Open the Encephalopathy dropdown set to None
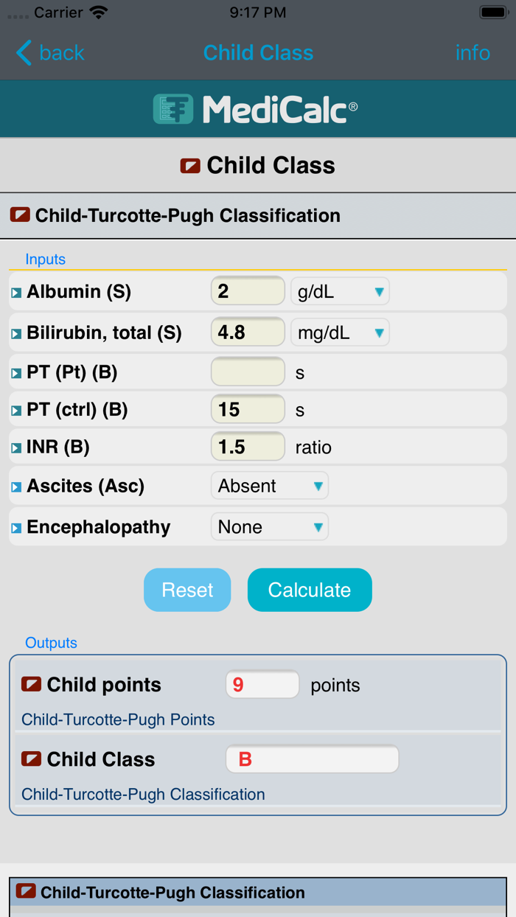This screenshot has width=516, height=917. (x=270, y=526)
